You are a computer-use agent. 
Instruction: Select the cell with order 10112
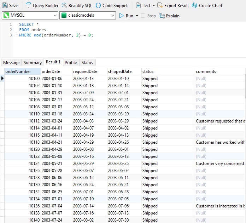pos(23,121)
